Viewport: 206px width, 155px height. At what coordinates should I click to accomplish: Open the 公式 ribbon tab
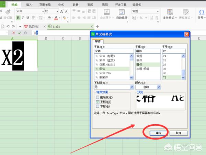[61, 5]
